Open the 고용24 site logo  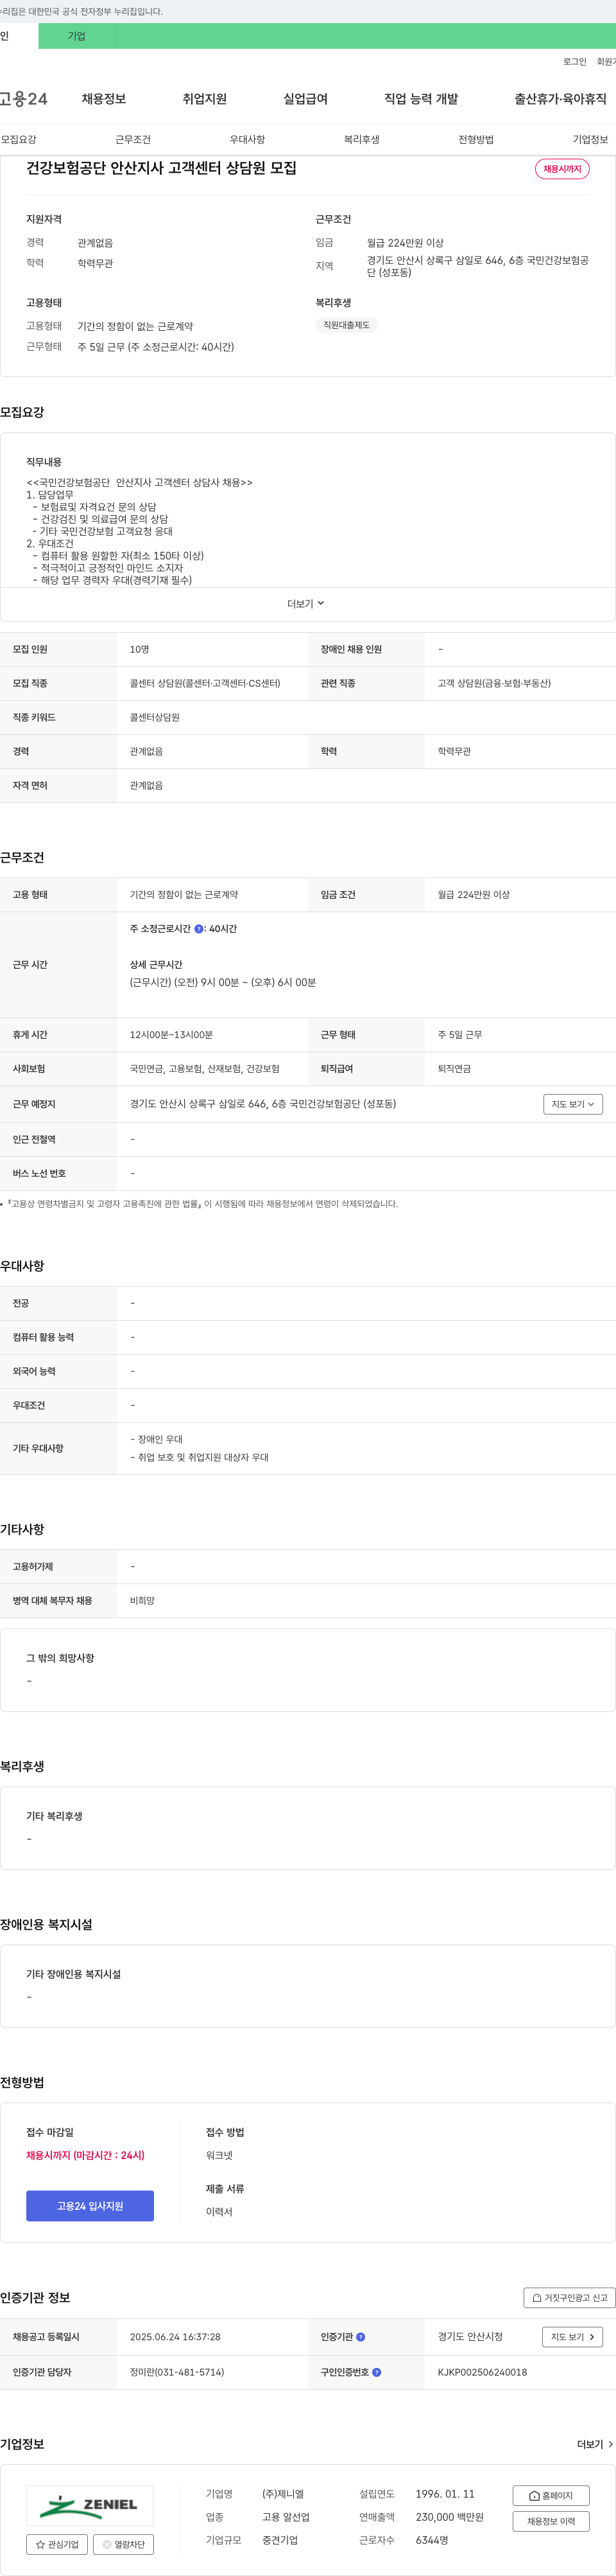pos(24,99)
